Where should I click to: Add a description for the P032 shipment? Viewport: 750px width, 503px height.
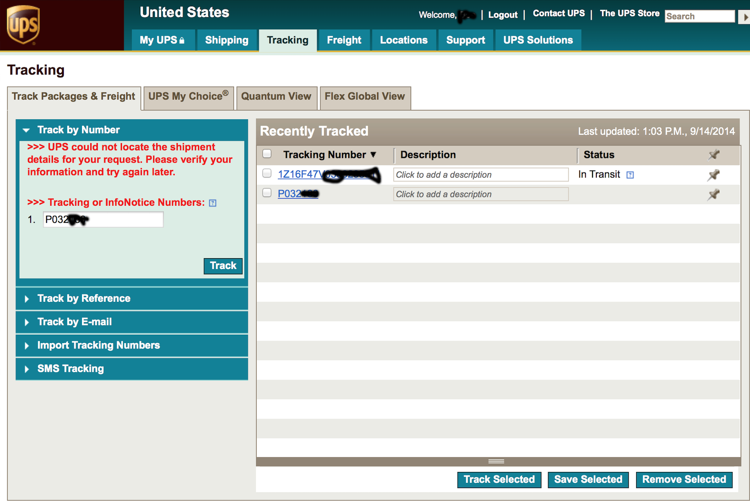pyautogui.click(x=481, y=194)
